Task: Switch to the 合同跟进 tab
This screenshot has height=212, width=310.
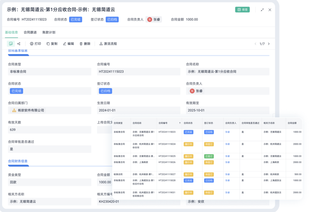Action: [x=30, y=32]
